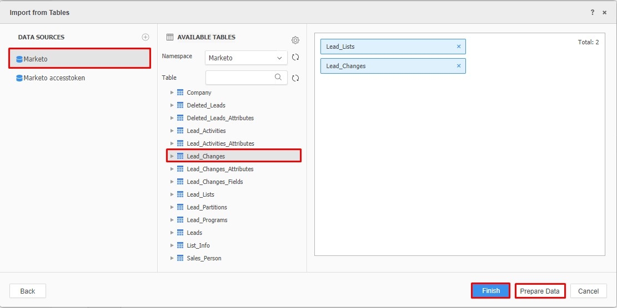Select Sales_Person table icon
The height and width of the screenshot is (308, 617).
[x=180, y=258]
